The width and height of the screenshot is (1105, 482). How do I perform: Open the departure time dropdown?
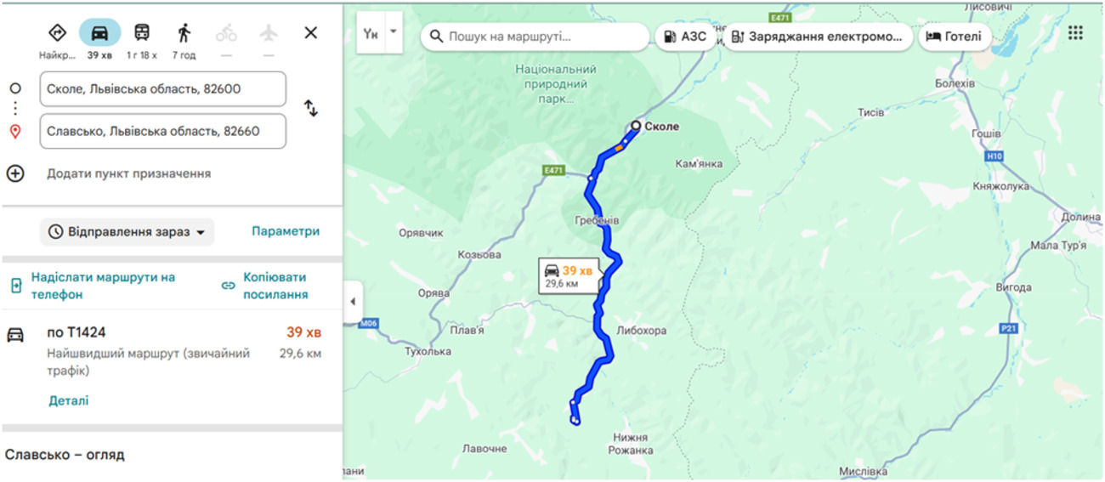(127, 232)
